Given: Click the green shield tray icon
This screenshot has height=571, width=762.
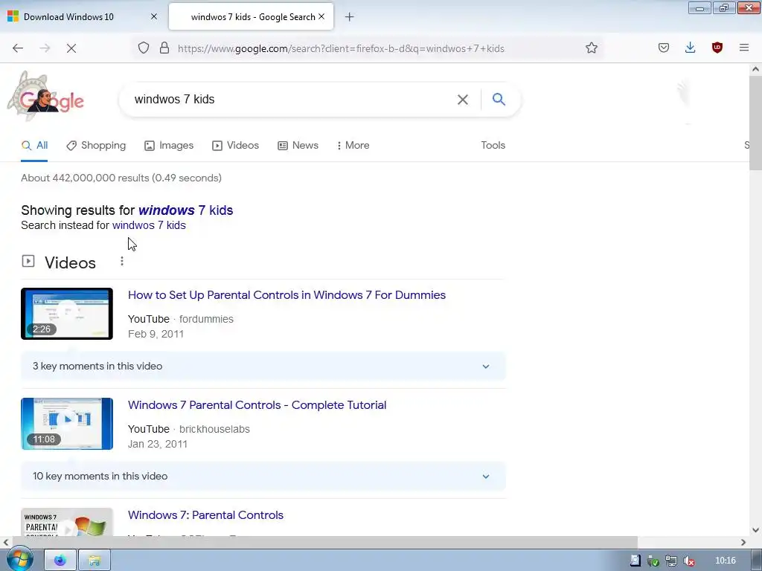Looking at the screenshot, I should 653,561.
